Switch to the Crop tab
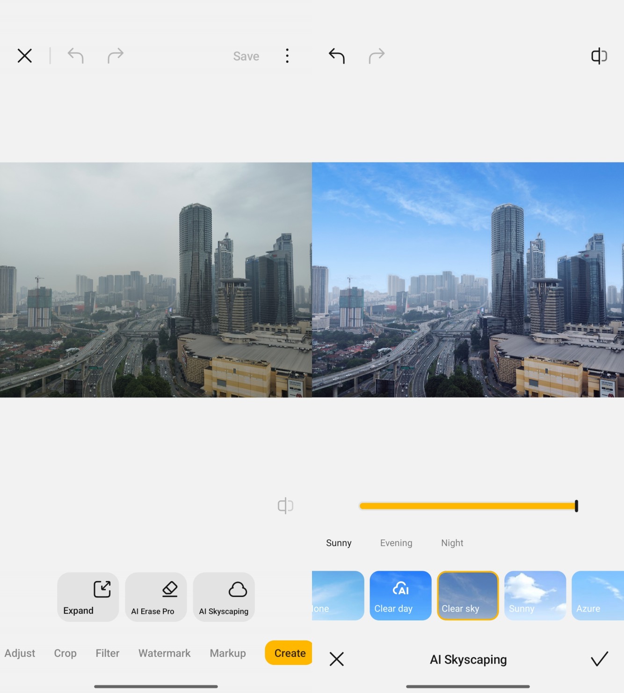Image resolution: width=624 pixels, height=693 pixels. click(65, 653)
